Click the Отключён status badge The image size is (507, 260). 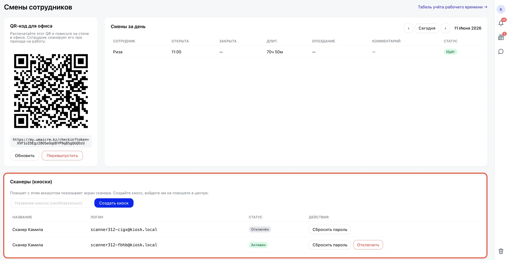260,229
